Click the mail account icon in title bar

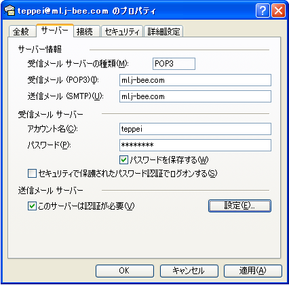tap(9, 10)
